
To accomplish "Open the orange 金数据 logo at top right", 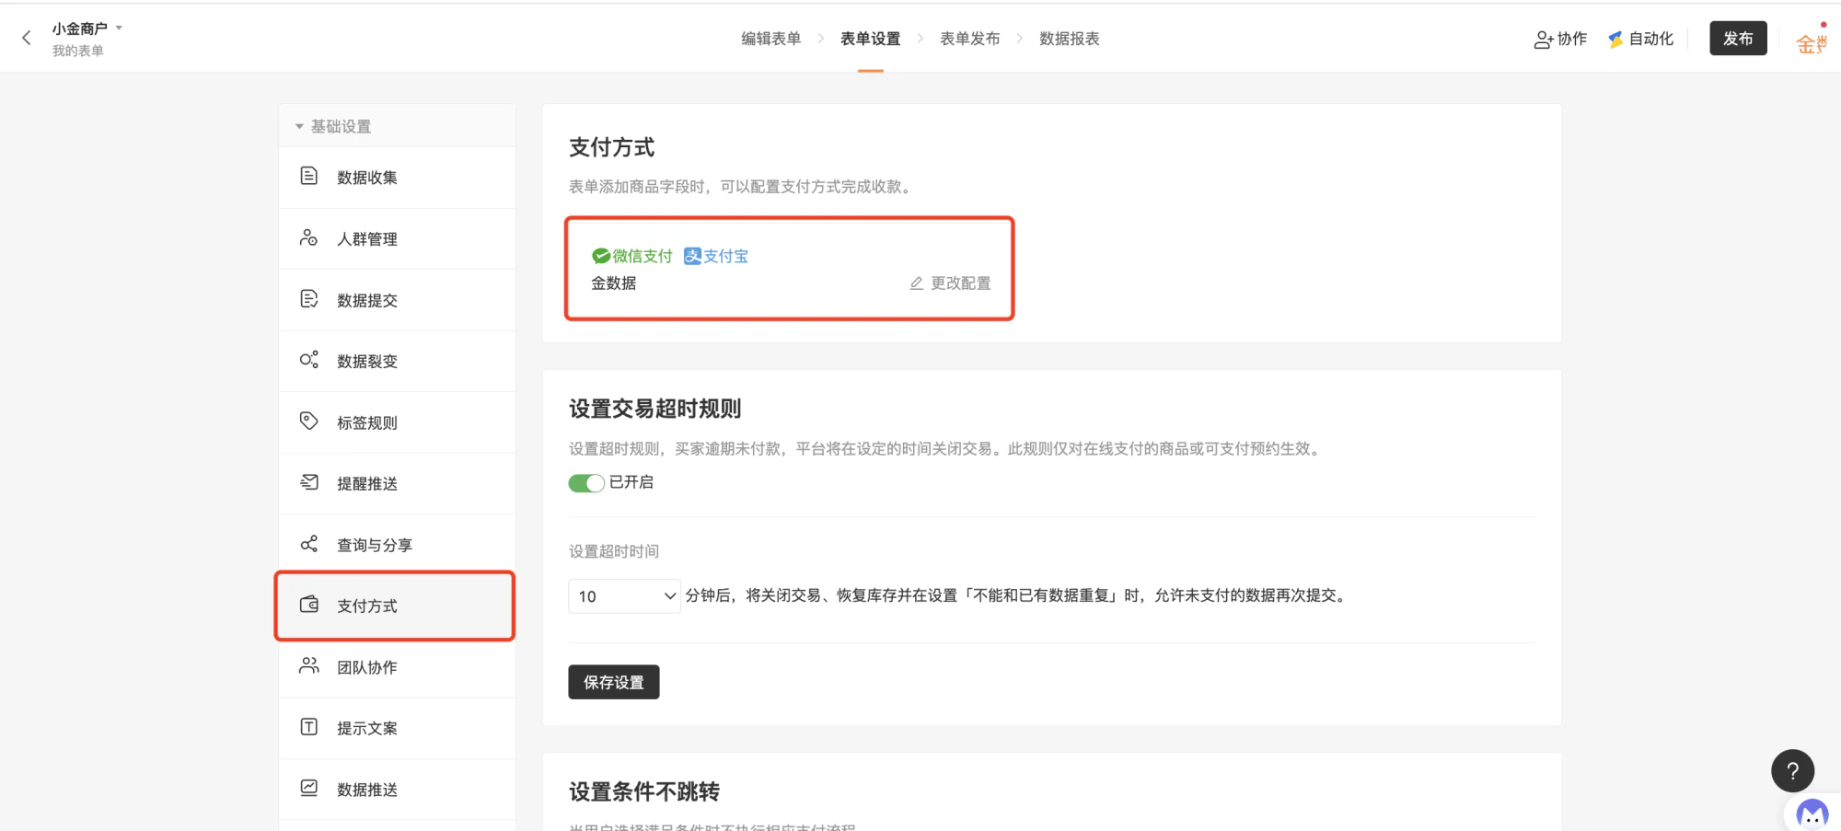I will [1812, 43].
